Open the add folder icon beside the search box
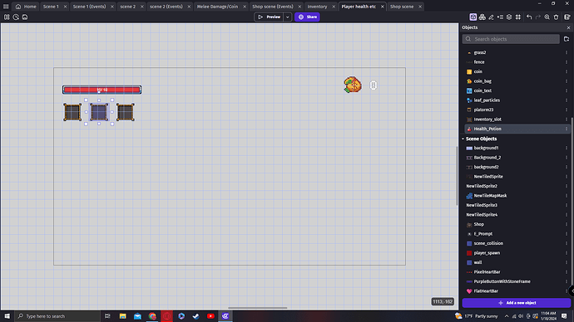This screenshot has width=574, height=322. (567, 39)
